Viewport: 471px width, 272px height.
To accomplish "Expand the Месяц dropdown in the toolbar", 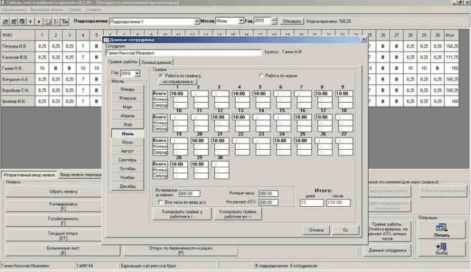I will tap(241, 21).
